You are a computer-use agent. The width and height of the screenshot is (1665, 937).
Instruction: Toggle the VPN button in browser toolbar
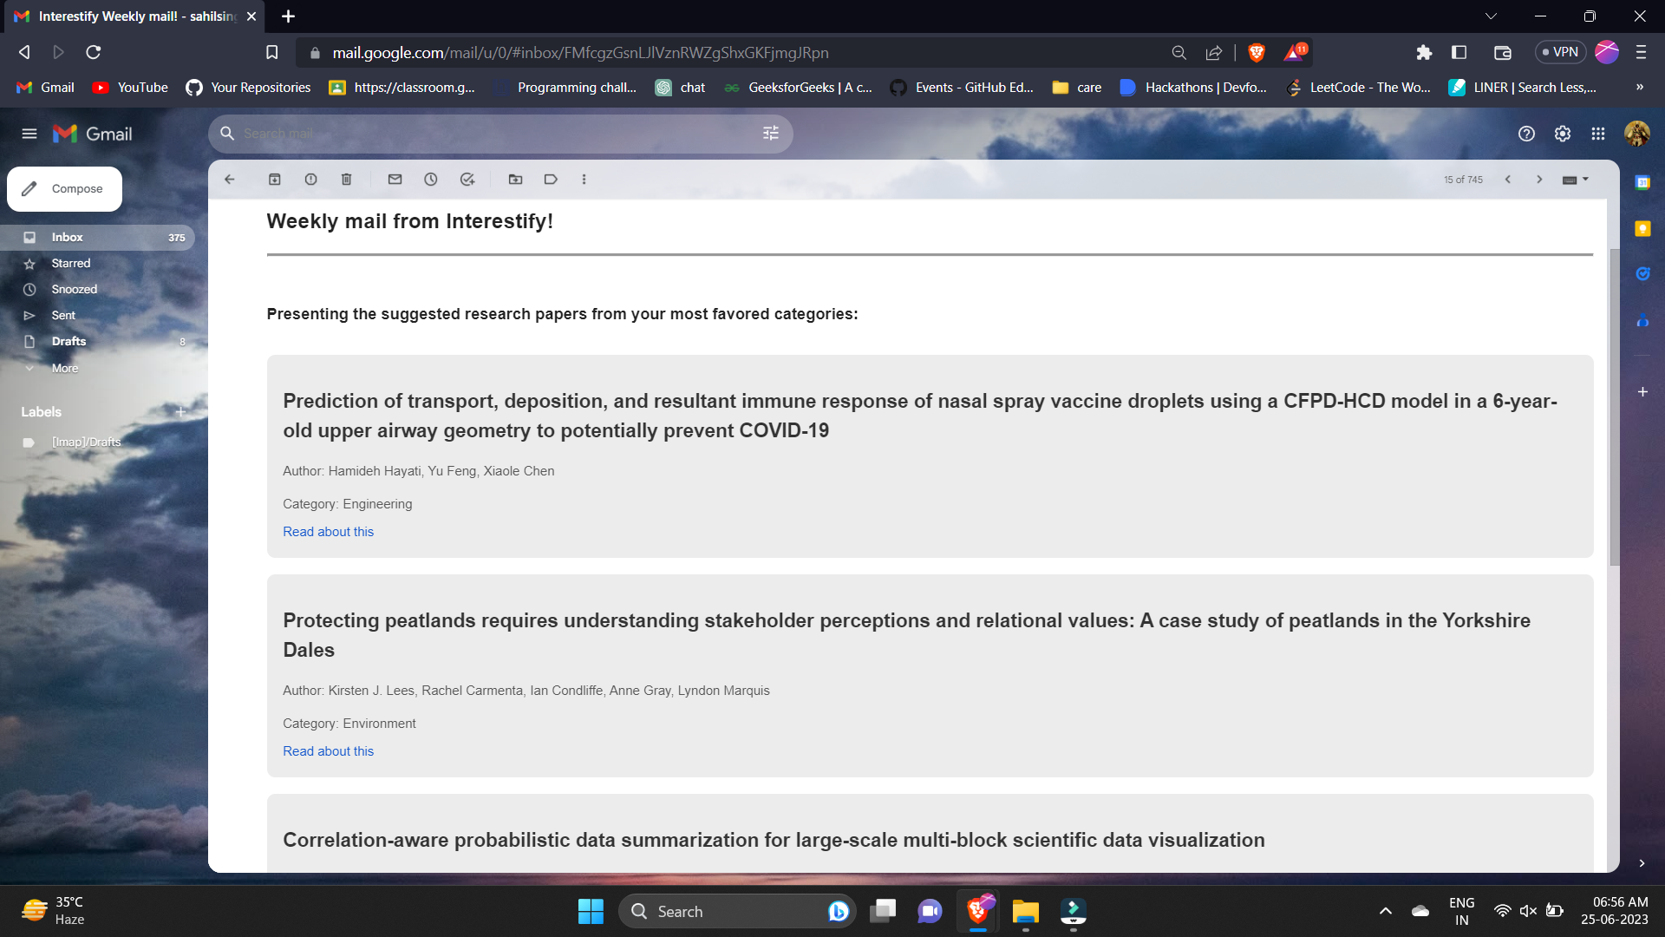[1560, 52]
